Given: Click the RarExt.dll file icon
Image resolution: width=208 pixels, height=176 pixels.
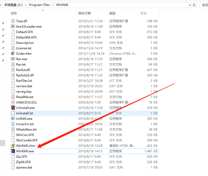Looking at the screenshot, I should point(13,70).
